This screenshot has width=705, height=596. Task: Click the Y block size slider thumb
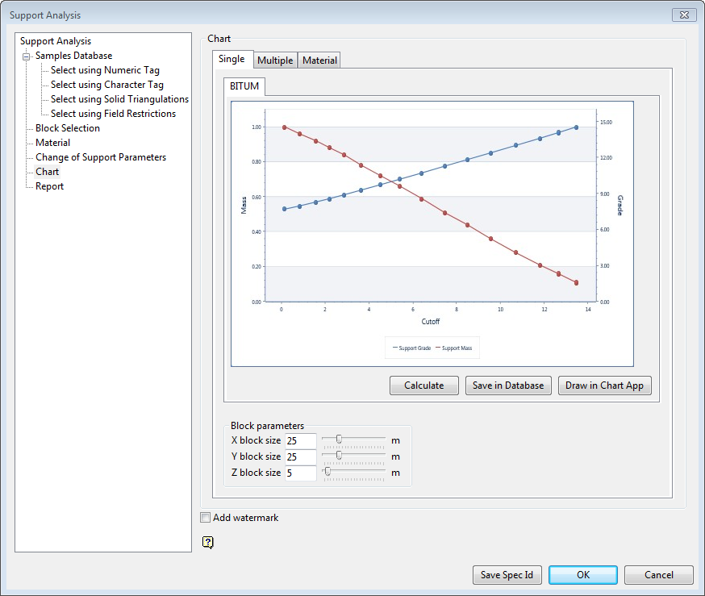[339, 456]
